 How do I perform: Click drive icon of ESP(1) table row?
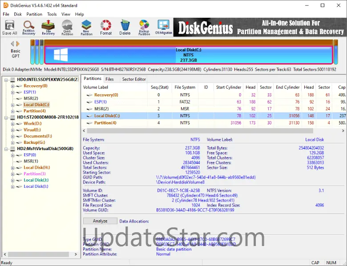click(89, 102)
